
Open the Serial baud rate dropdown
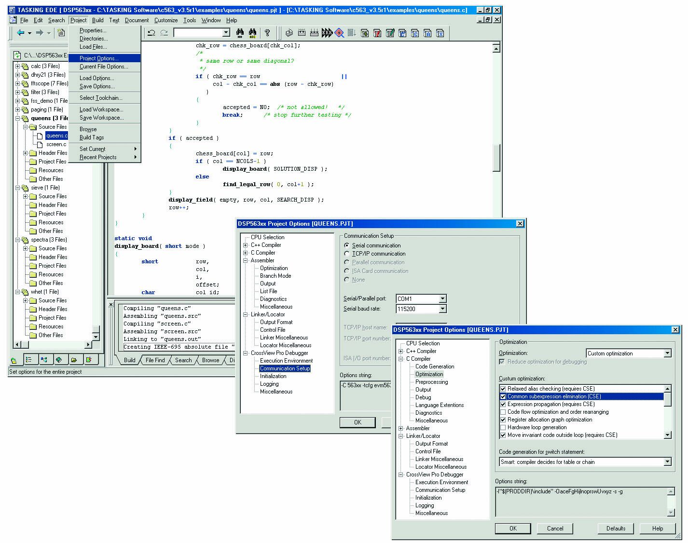tap(442, 309)
